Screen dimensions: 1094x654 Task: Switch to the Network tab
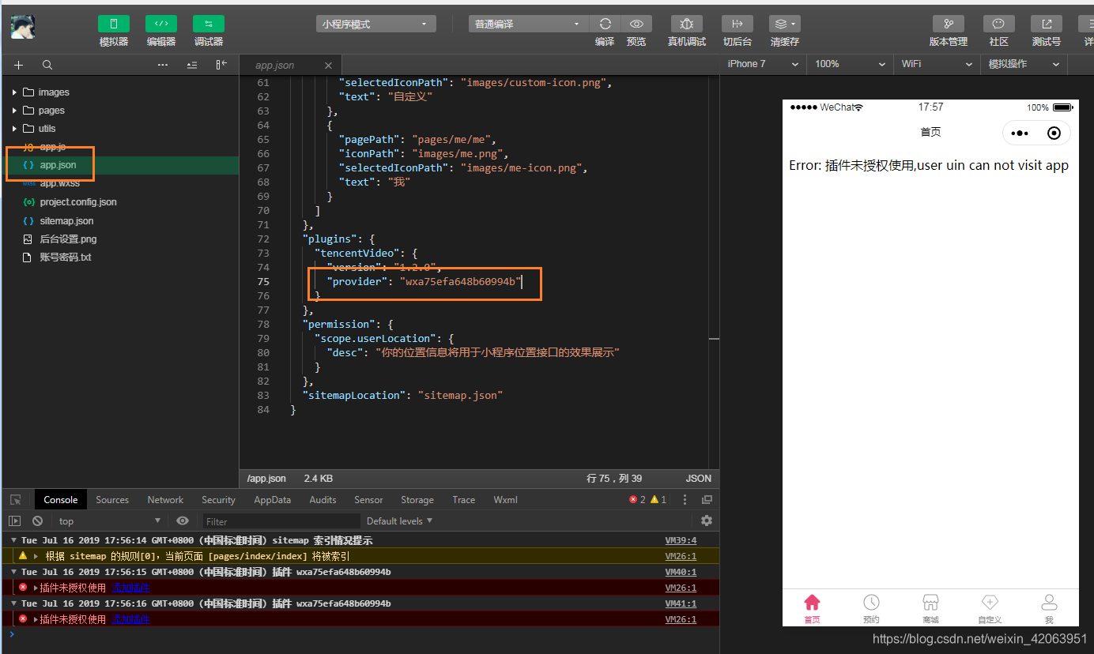click(x=165, y=500)
